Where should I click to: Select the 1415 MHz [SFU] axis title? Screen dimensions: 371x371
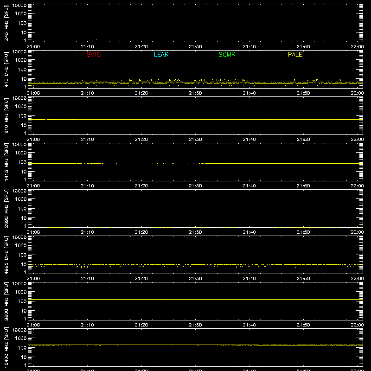[6, 162]
